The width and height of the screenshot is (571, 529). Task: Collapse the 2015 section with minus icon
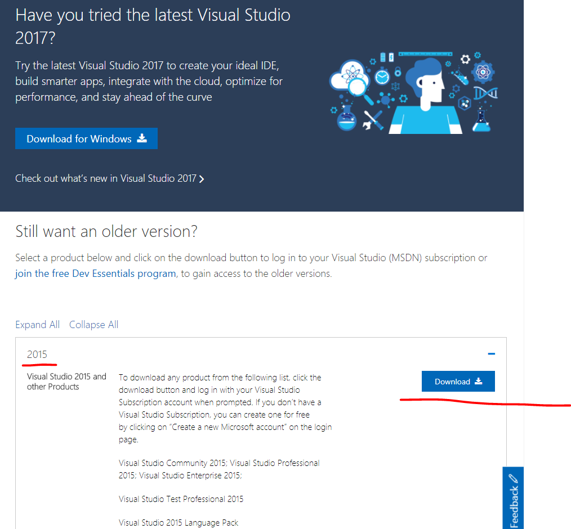coord(491,353)
